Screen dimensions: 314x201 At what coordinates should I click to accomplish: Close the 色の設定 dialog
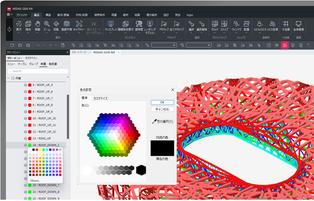(x=173, y=90)
